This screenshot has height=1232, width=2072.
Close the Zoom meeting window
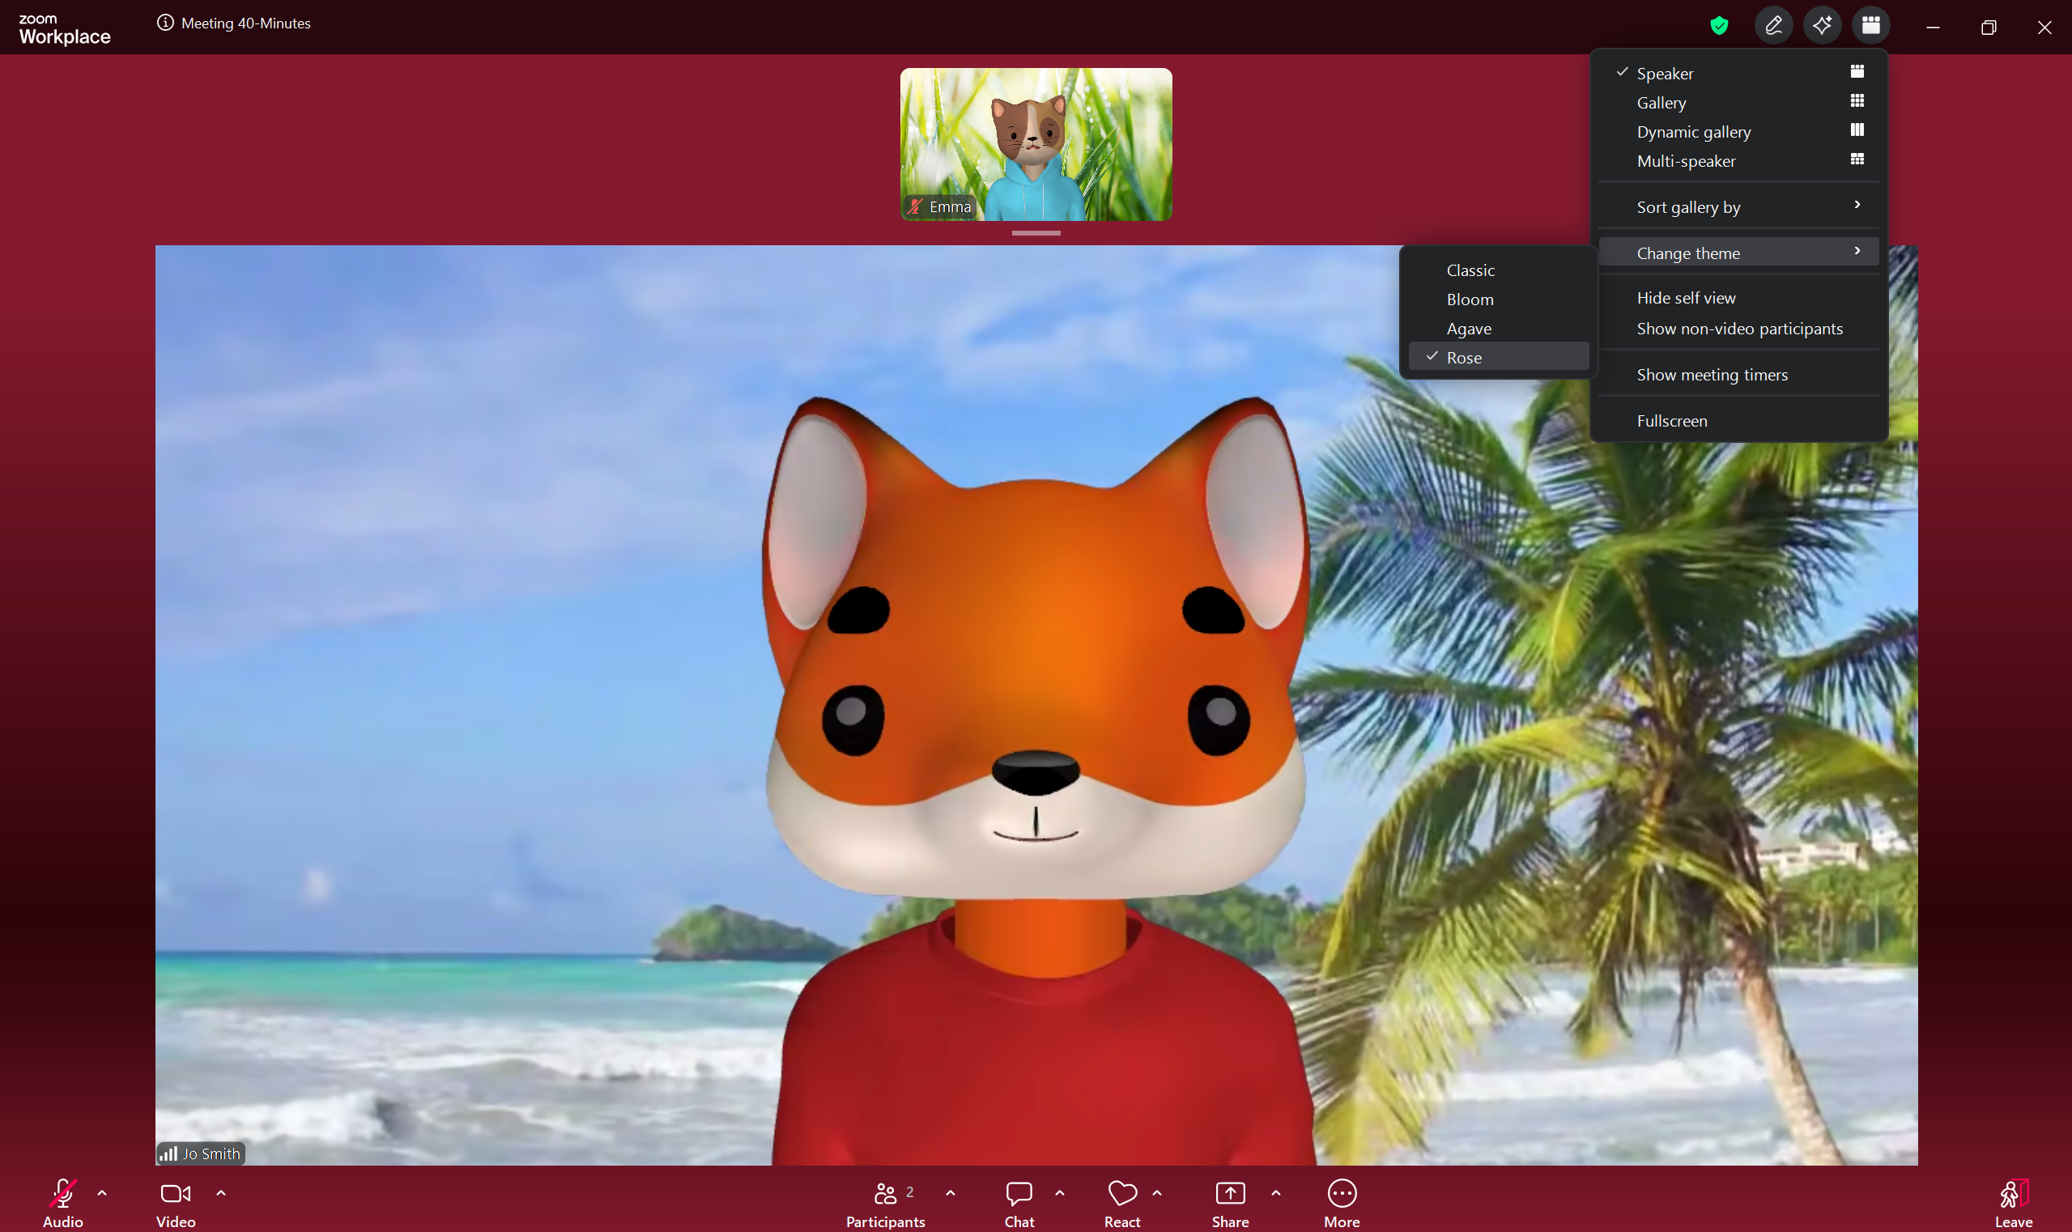pos(2044,27)
